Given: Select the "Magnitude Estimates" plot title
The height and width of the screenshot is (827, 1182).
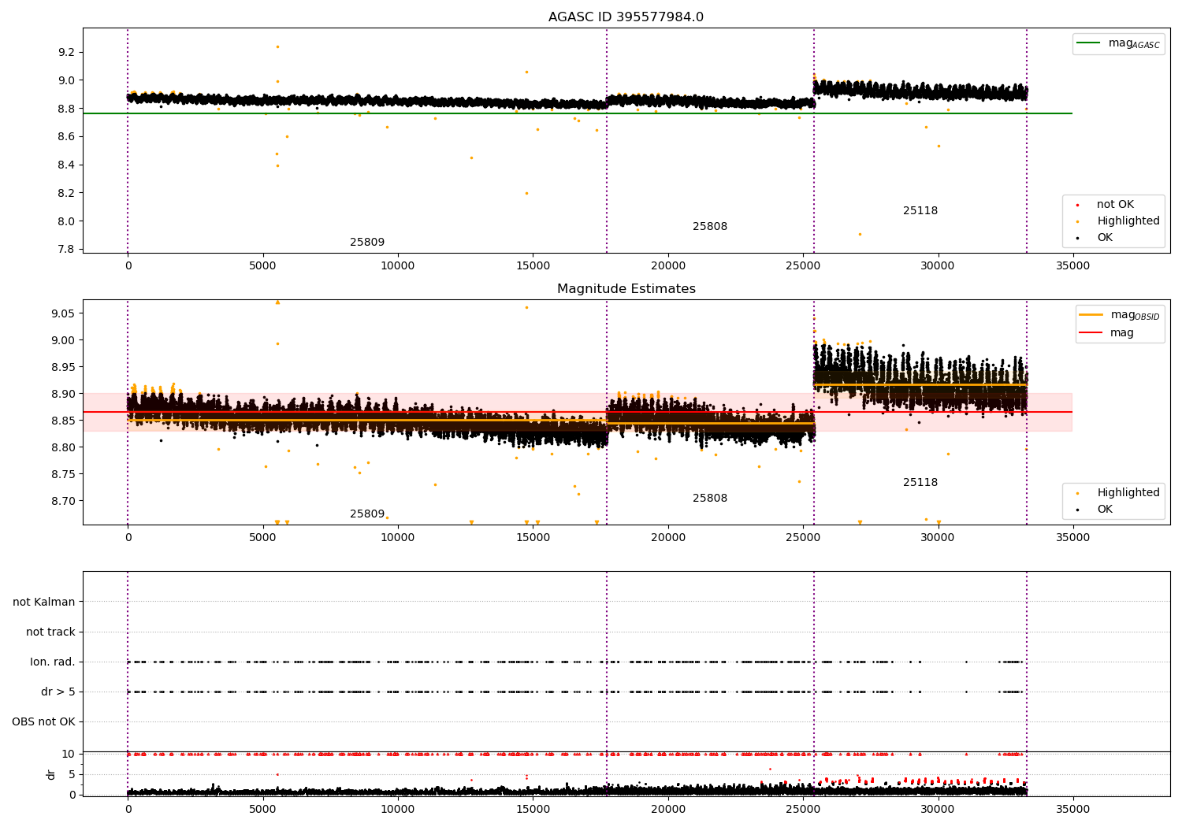Looking at the screenshot, I should [x=626, y=289].
